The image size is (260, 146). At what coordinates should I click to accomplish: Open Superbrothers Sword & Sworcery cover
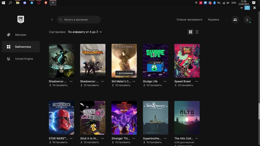click(x=155, y=118)
